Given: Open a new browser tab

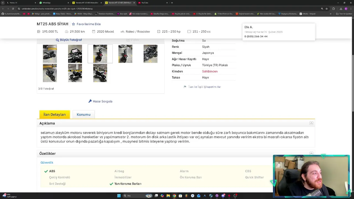Looking at the screenshot, I should tap(172, 3).
